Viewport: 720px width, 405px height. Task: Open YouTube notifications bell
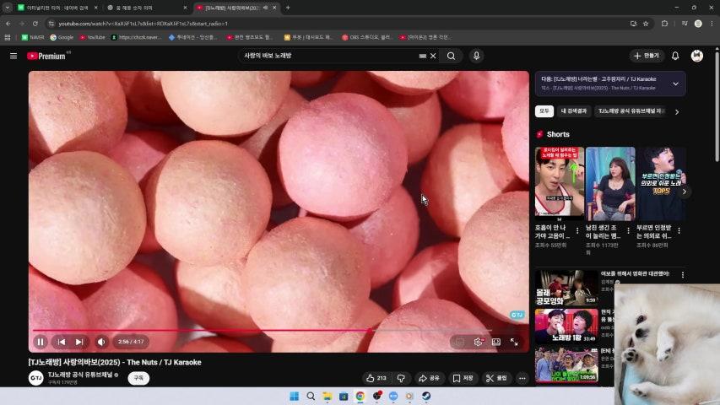[x=674, y=56]
